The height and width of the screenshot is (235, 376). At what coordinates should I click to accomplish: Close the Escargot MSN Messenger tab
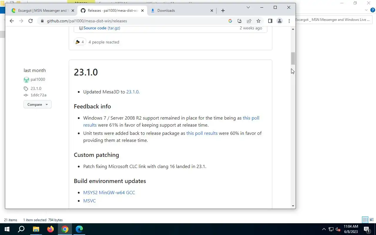tap(73, 11)
